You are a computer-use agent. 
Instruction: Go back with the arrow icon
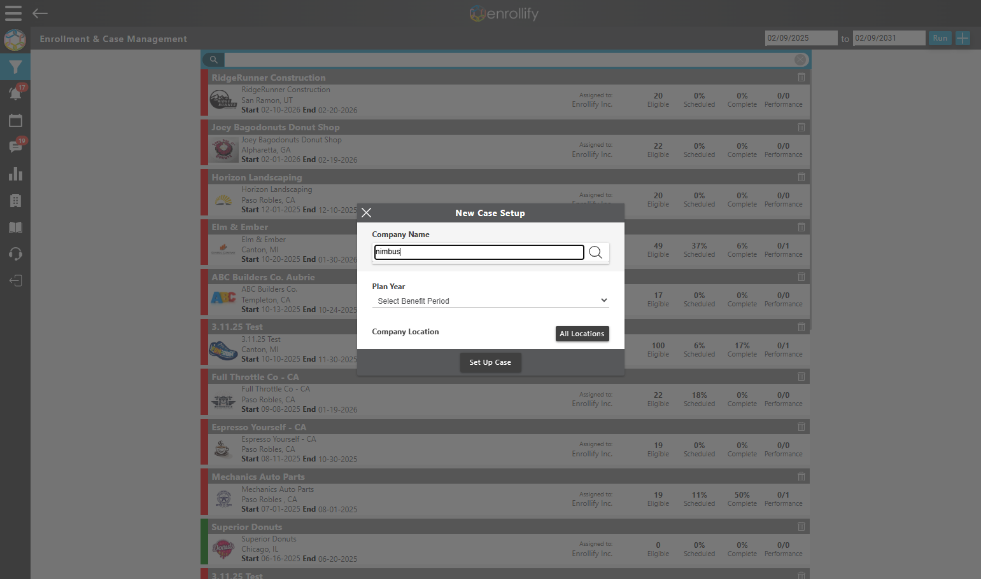pos(40,13)
